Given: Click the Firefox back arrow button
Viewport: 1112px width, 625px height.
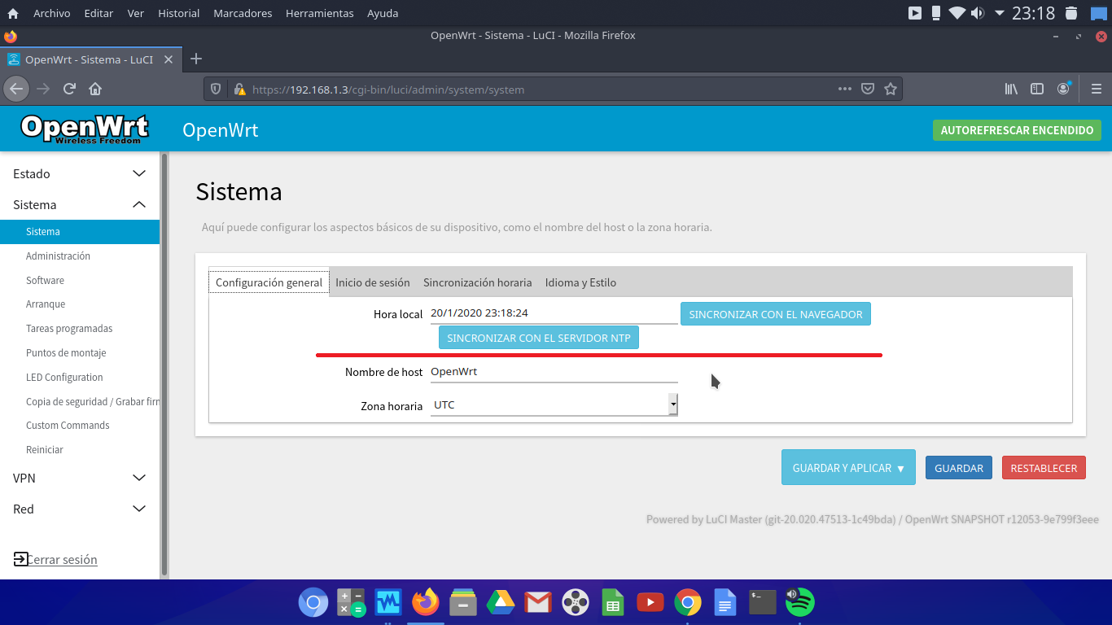Looking at the screenshot, I should coord(16,89).
